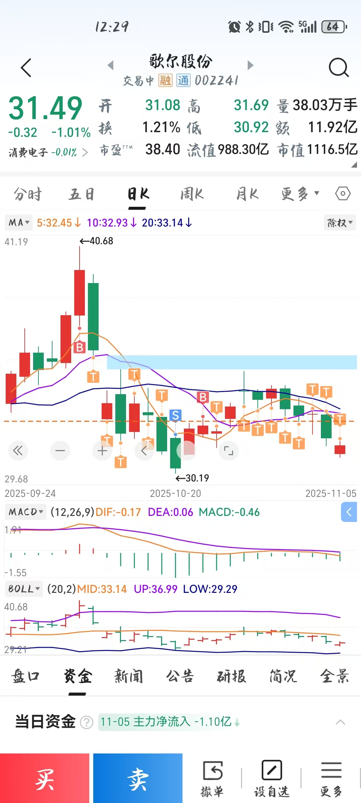The height and width of the screenshot is (803, 361).
Task: Switch to 五日 chart tab
Action: click(x=82, y=194)
